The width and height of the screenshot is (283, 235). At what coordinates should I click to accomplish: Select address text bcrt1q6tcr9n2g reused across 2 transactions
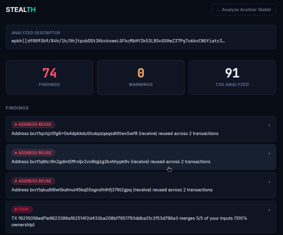click(111, 162)
